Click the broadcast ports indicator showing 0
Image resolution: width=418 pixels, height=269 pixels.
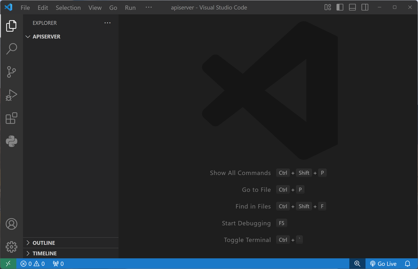coord(58,264)
